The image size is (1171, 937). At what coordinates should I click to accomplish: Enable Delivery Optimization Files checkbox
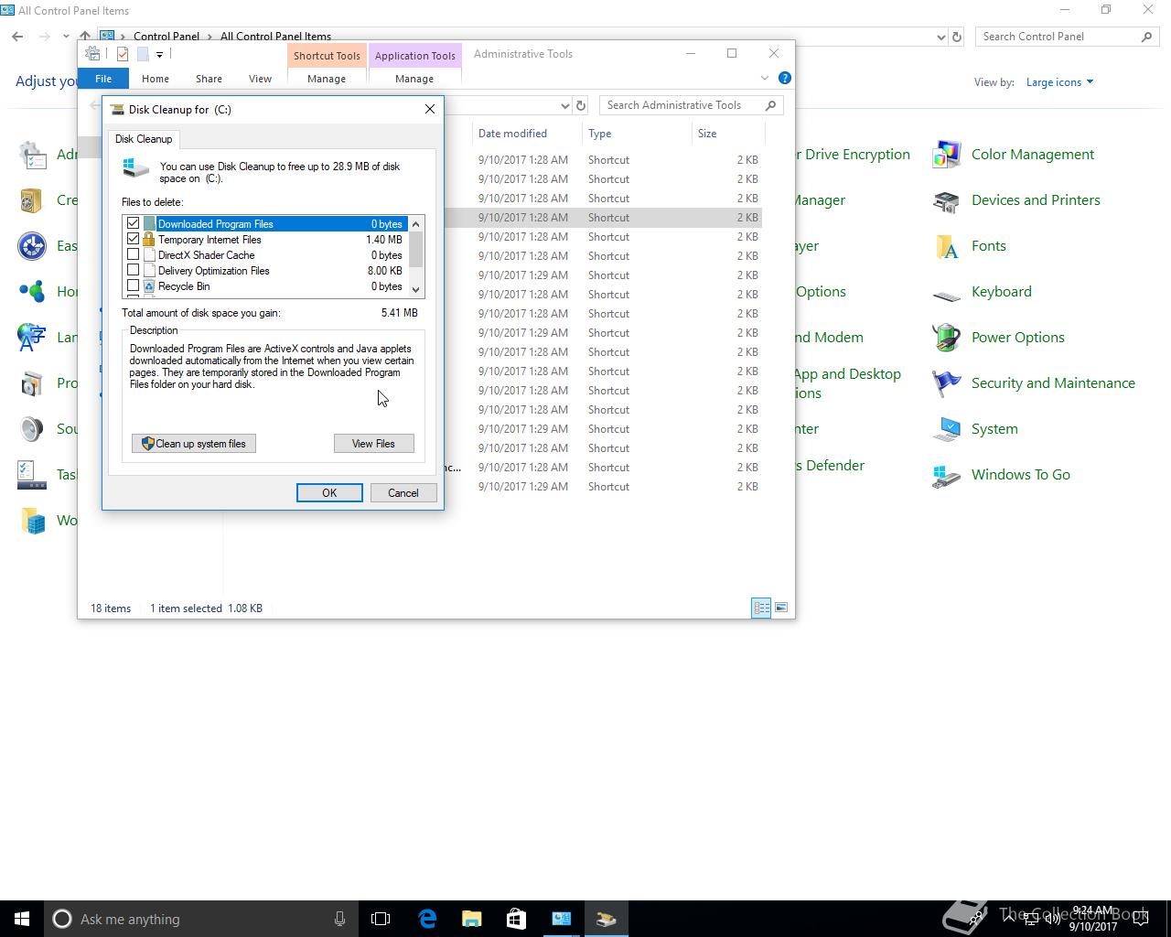click(x=134, y=270)
